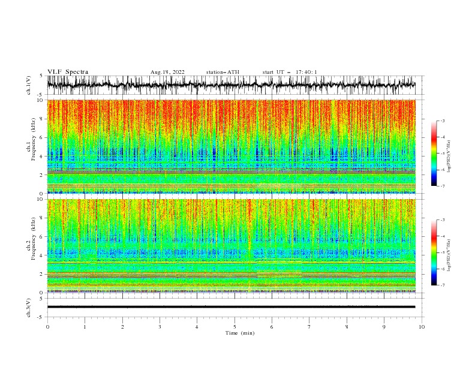The width and height of the screenshot is (475, 367).
Task: Click the ch.3 flat waveform trace
Action: (x=231, y=307)
